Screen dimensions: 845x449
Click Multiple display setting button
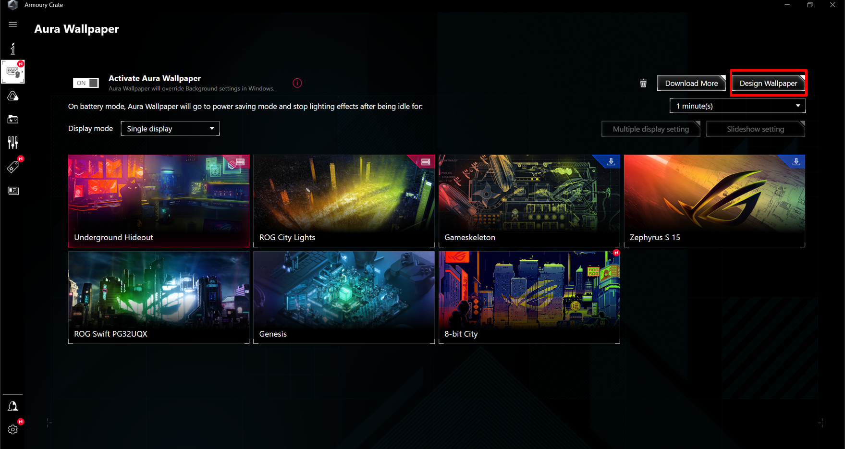click(650, 129)
